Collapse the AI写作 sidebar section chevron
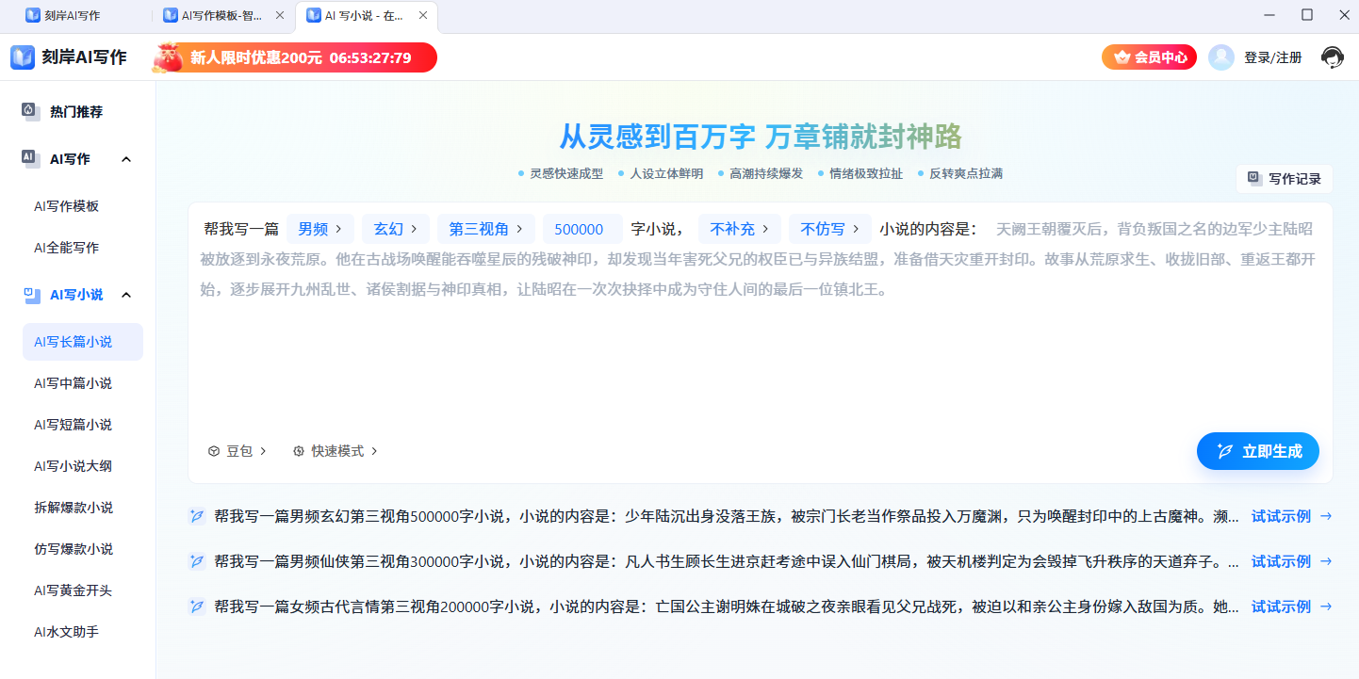 126,159
